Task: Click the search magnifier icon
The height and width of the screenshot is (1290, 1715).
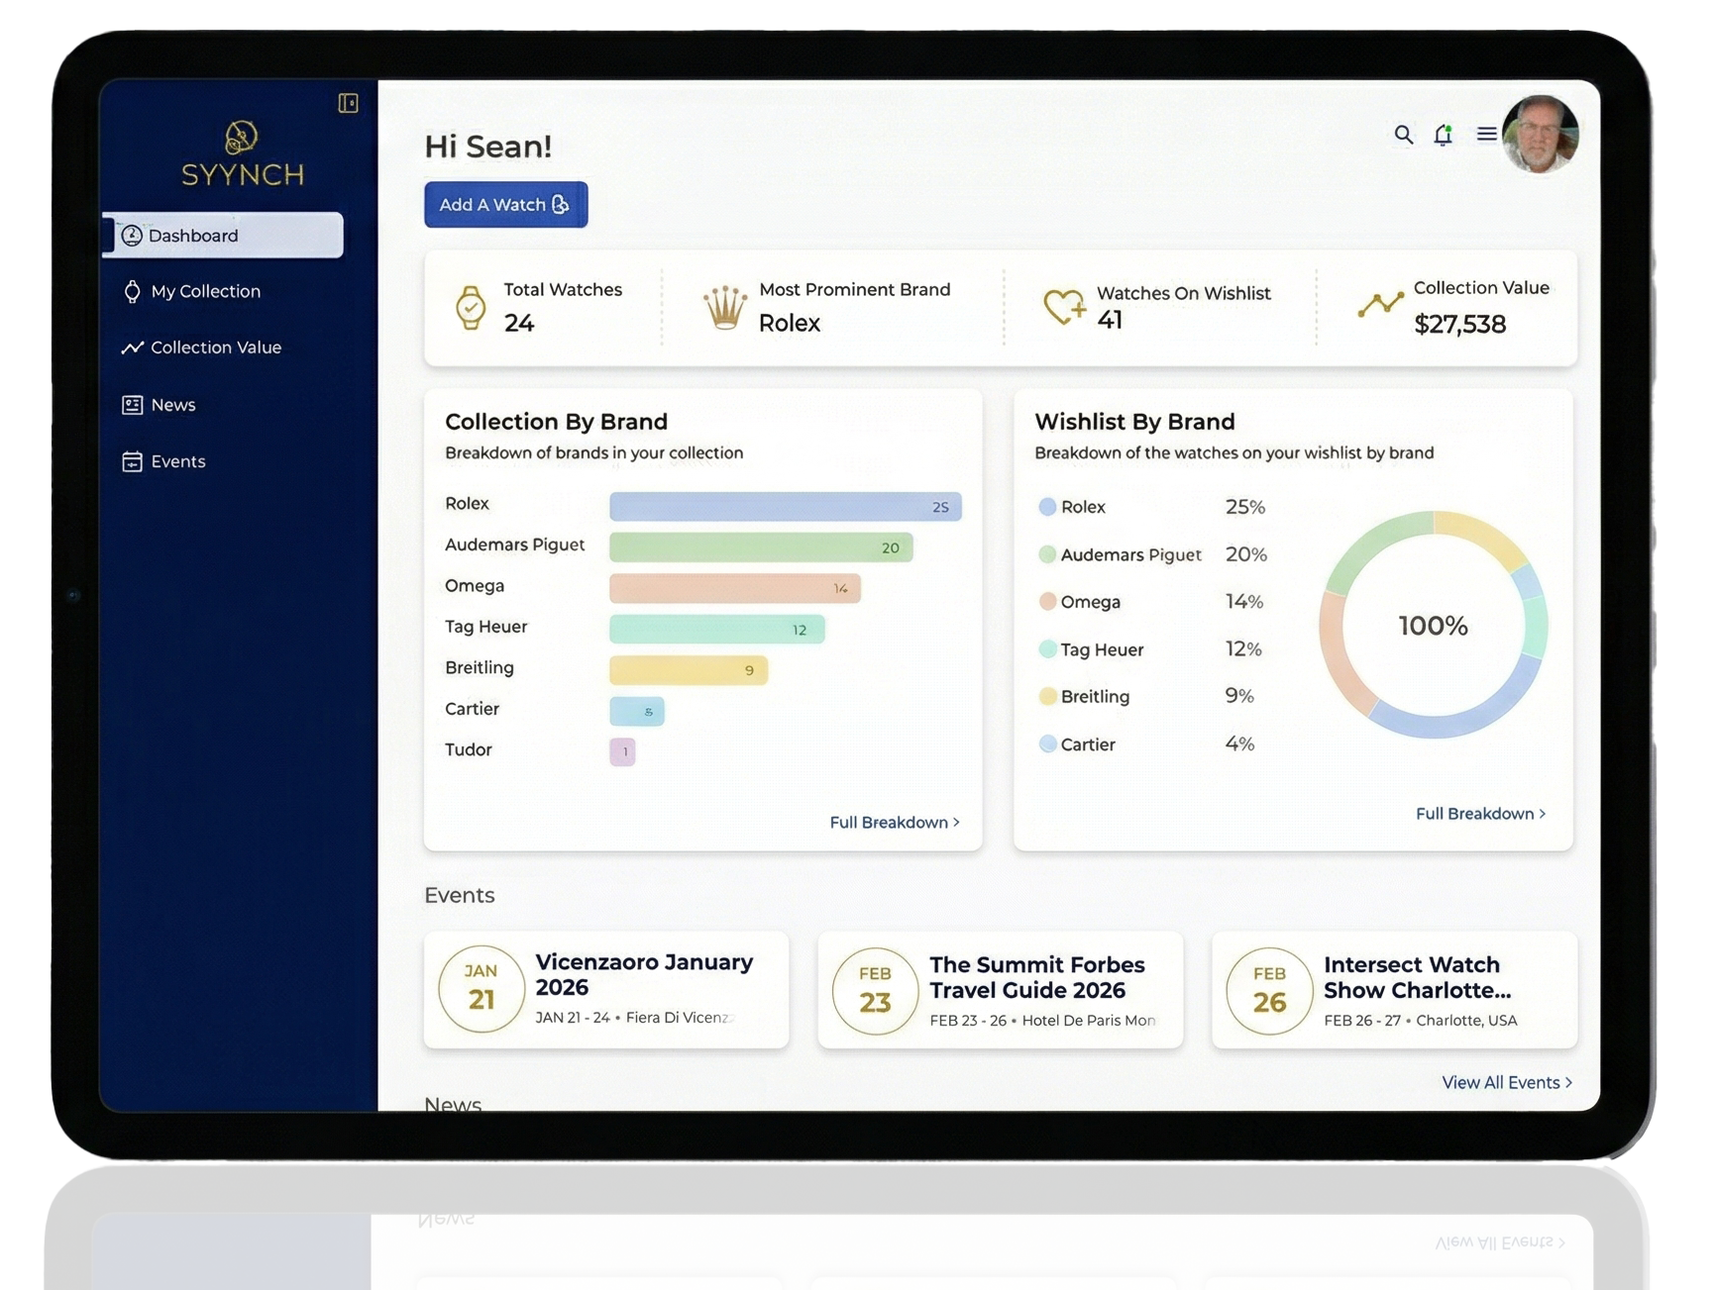Action: [1403, 135]
